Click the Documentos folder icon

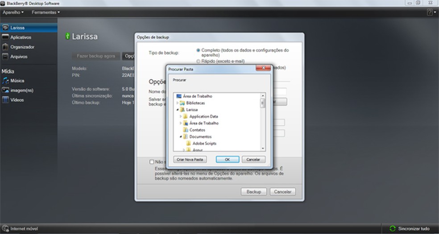185,137
